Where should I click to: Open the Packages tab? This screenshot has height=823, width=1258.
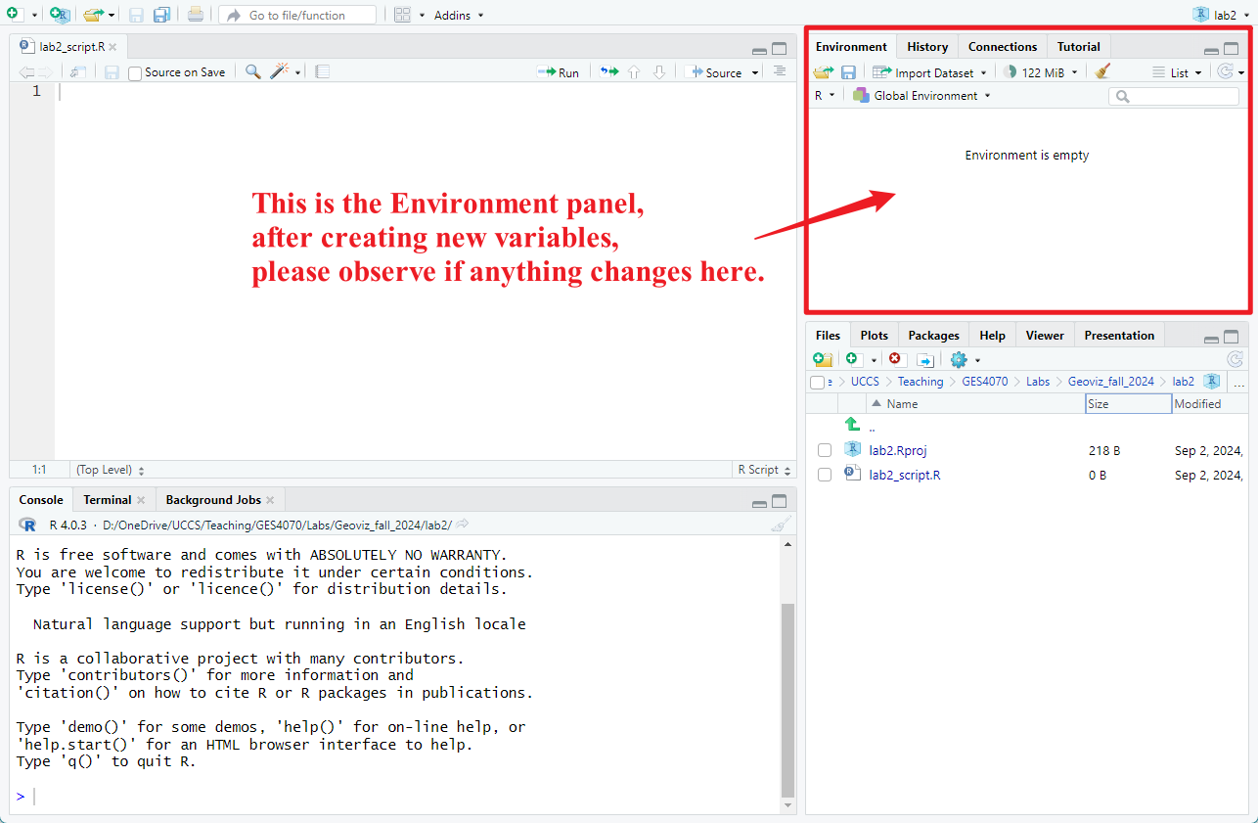pyautogui.click(x=933, y=335)
